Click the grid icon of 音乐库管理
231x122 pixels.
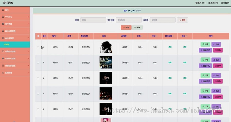(3, 38)
